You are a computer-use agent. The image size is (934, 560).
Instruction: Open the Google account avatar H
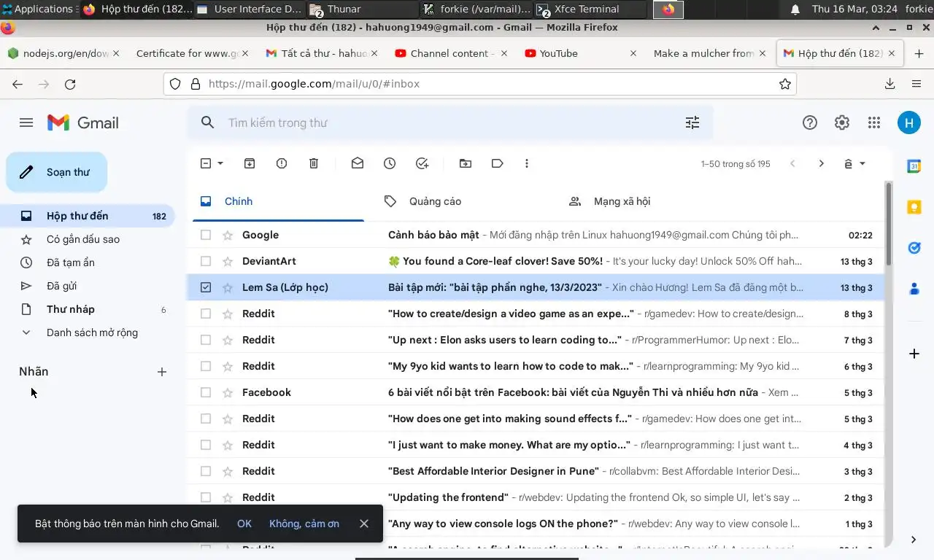tap(909, 122)
